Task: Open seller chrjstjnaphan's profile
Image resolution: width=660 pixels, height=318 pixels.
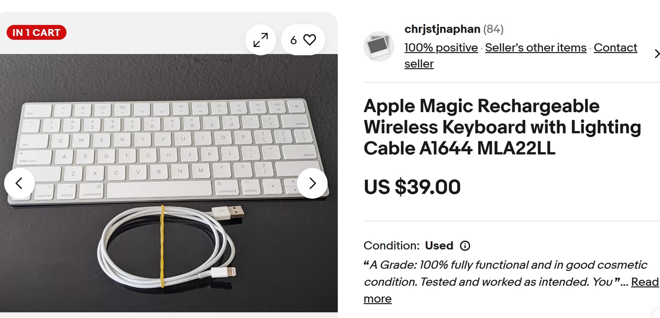Action: pos(442,29)
